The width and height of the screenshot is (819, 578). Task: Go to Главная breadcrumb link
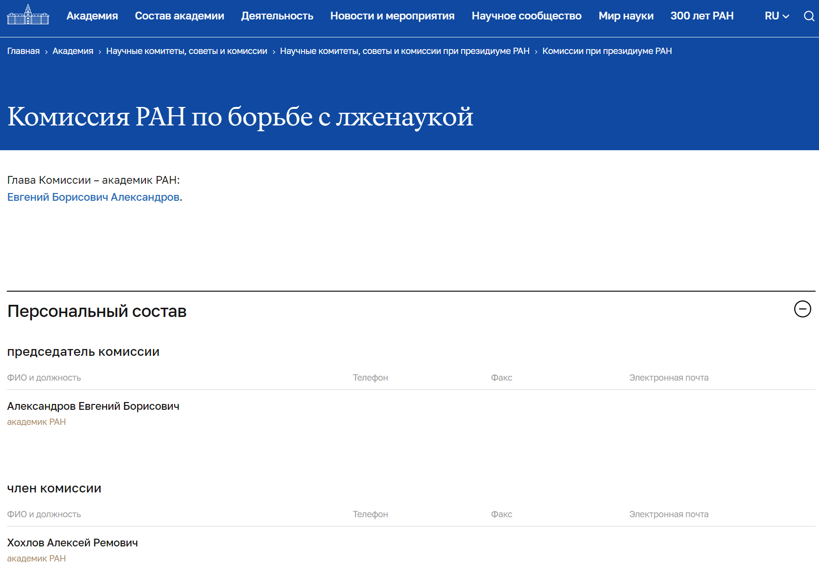(23, 51)
